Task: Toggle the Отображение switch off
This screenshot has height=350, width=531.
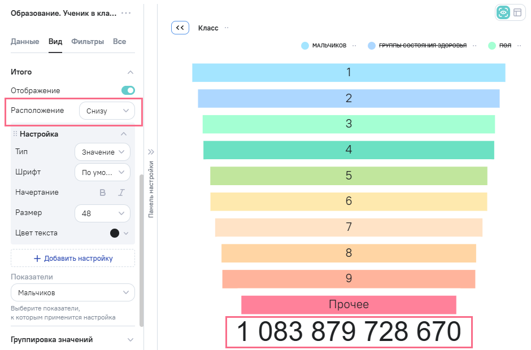Action: [128, 90]
